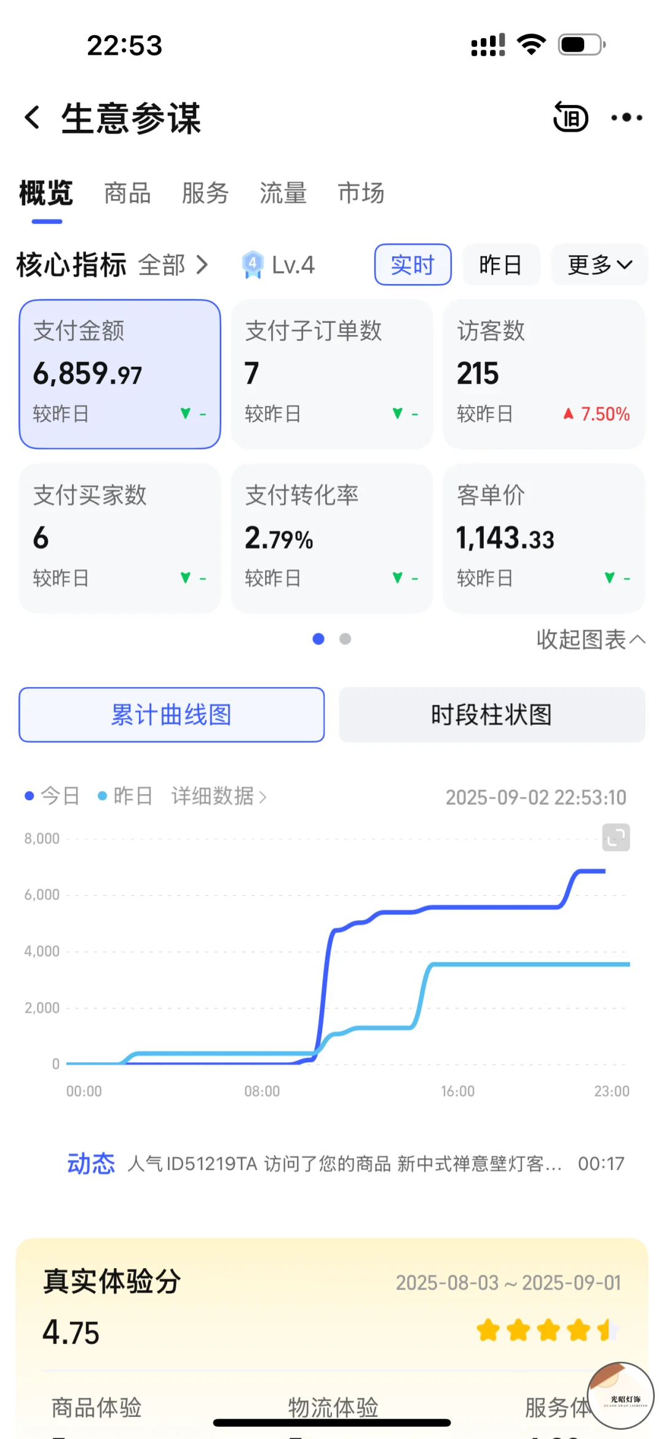Open 商品体验 section
Viewport: 664px width, 1439px height.
(97, 1407)
